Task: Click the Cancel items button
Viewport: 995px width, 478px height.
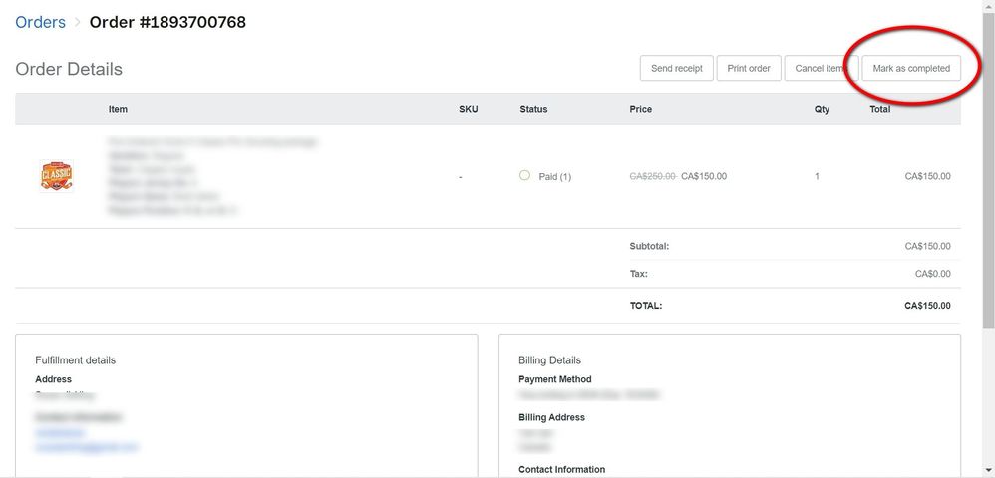Action: pyautogui.click(x=822, y=68)
